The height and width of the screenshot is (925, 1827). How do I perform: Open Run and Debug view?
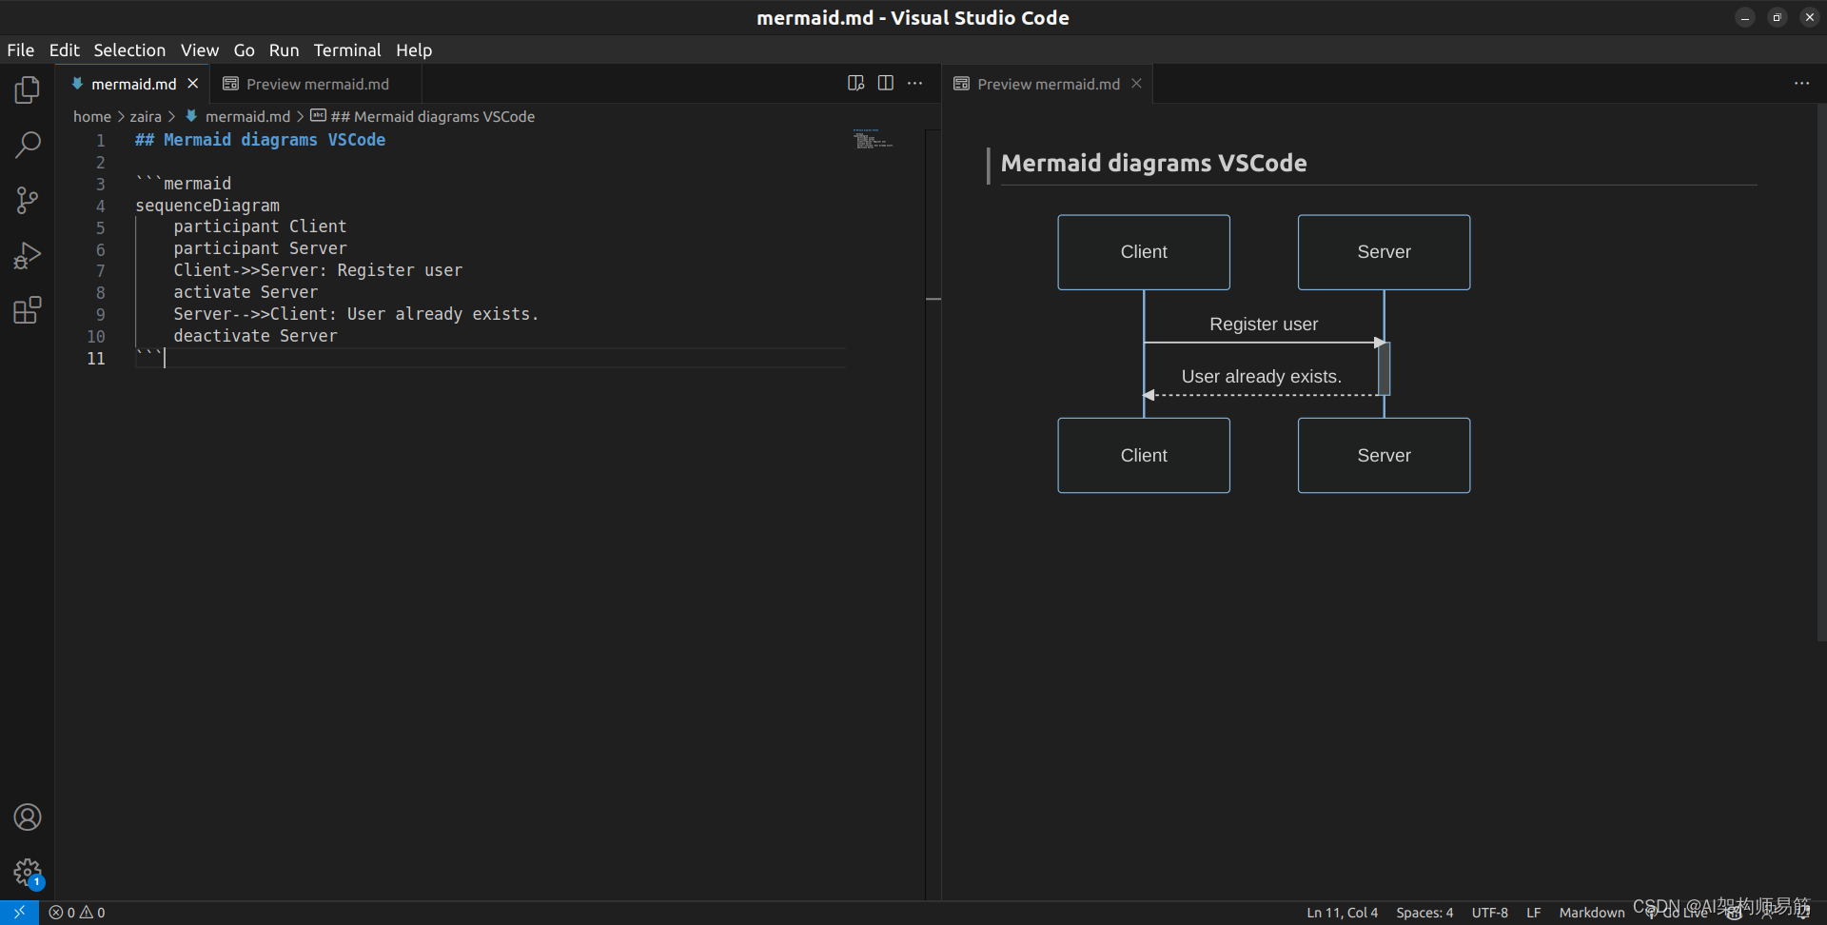[28, 255]
